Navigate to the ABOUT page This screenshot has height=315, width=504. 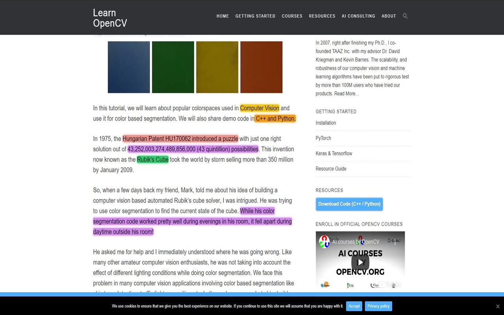389,16
